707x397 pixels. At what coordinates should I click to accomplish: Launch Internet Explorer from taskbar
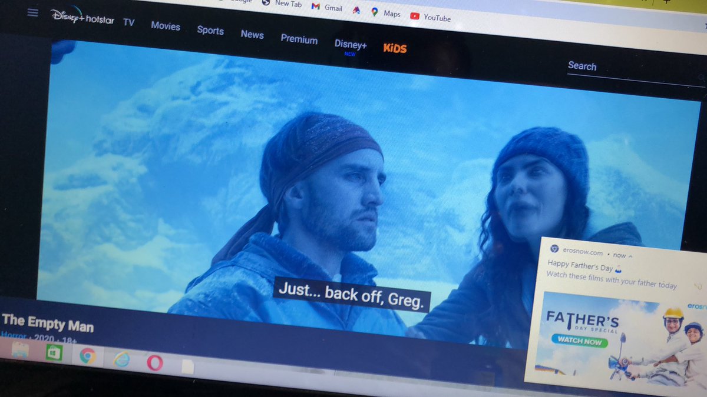click(x=121, y=359)
